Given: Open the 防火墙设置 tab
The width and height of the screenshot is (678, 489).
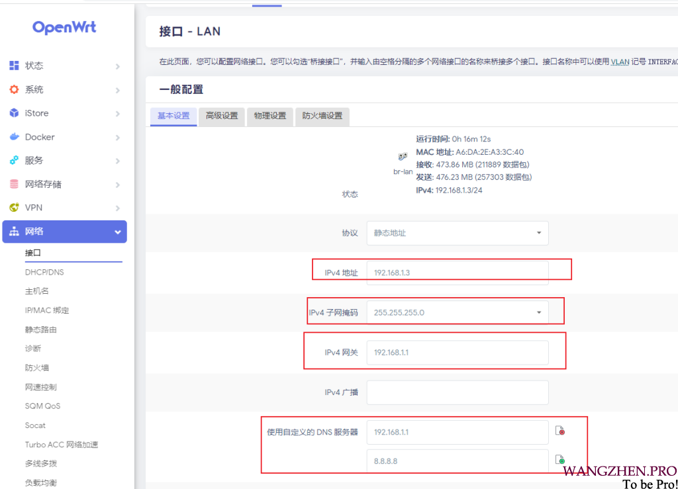Looking at the screenshot, I should (x=322, y=116).
